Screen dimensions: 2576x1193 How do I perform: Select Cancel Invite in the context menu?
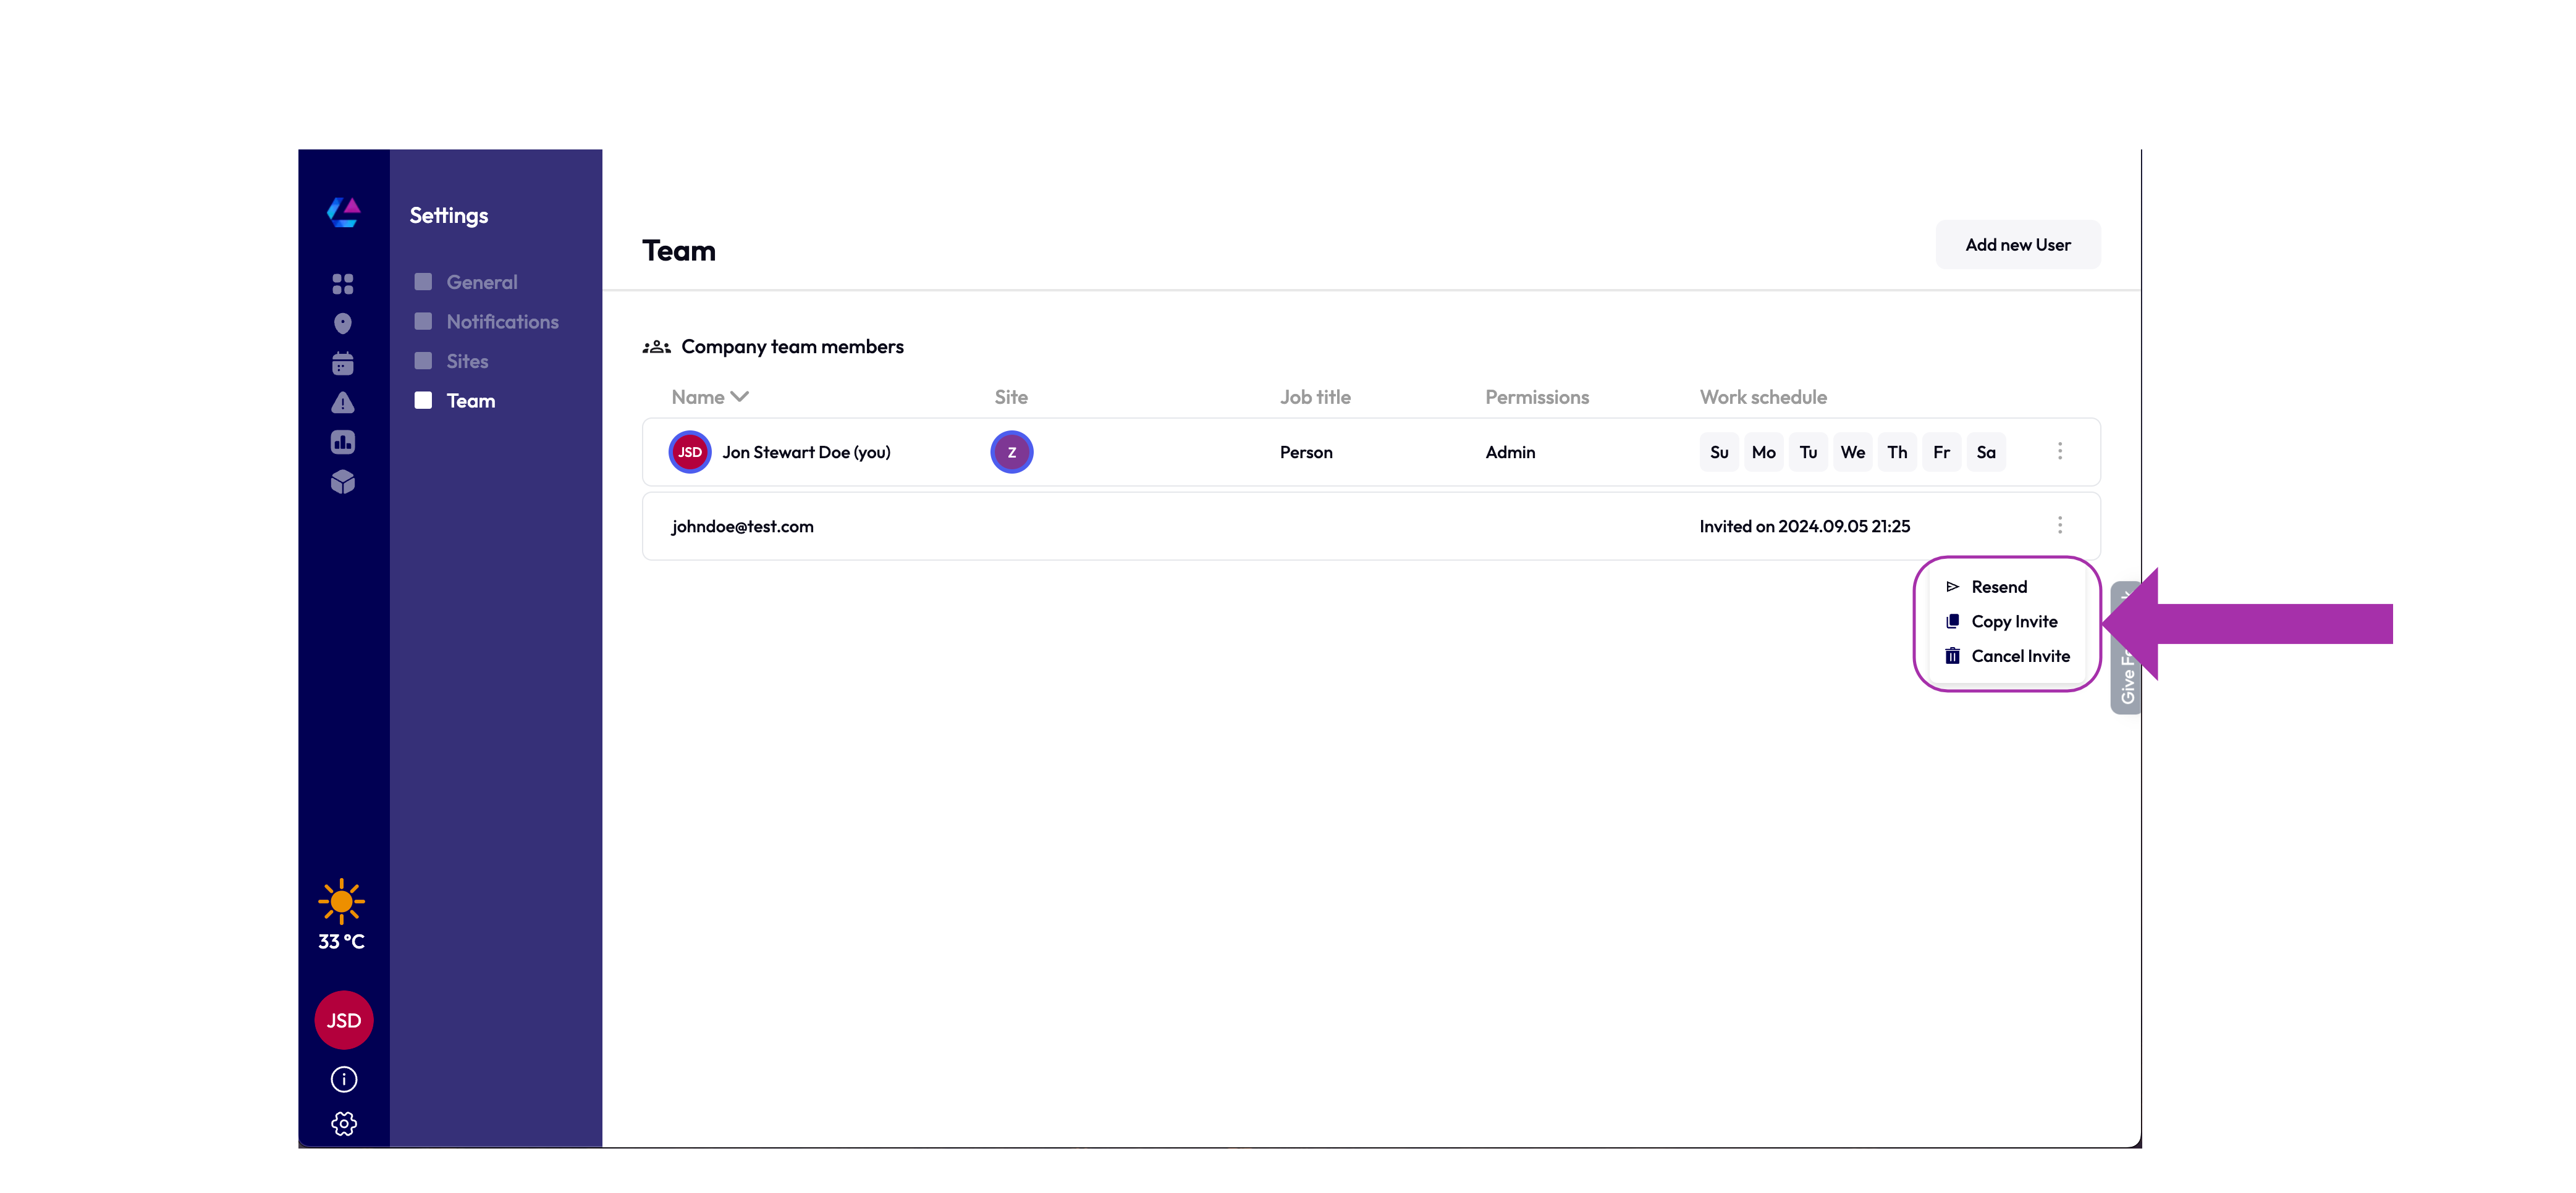2020,655
